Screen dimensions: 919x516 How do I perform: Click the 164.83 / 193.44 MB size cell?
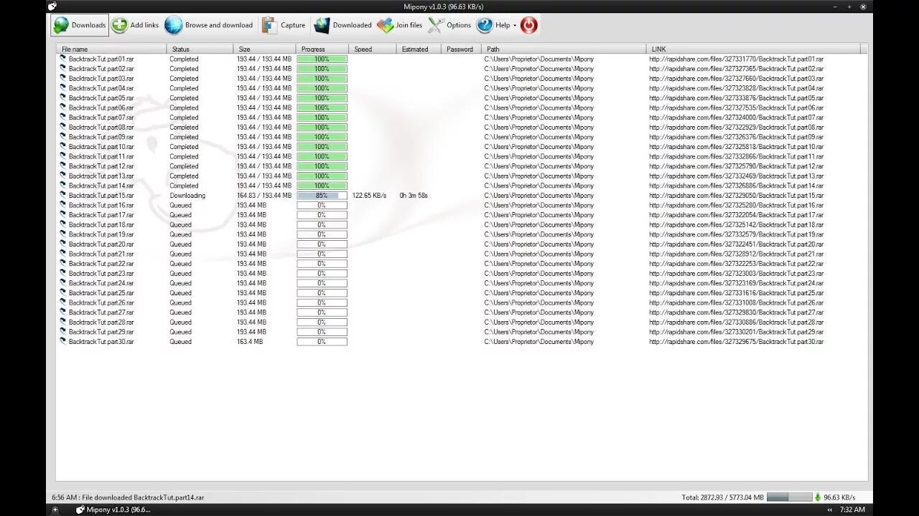(x=264, y=196)
